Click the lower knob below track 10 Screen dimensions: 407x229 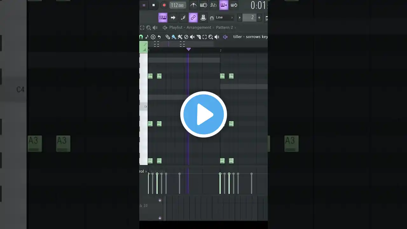(x=160, y=218)
